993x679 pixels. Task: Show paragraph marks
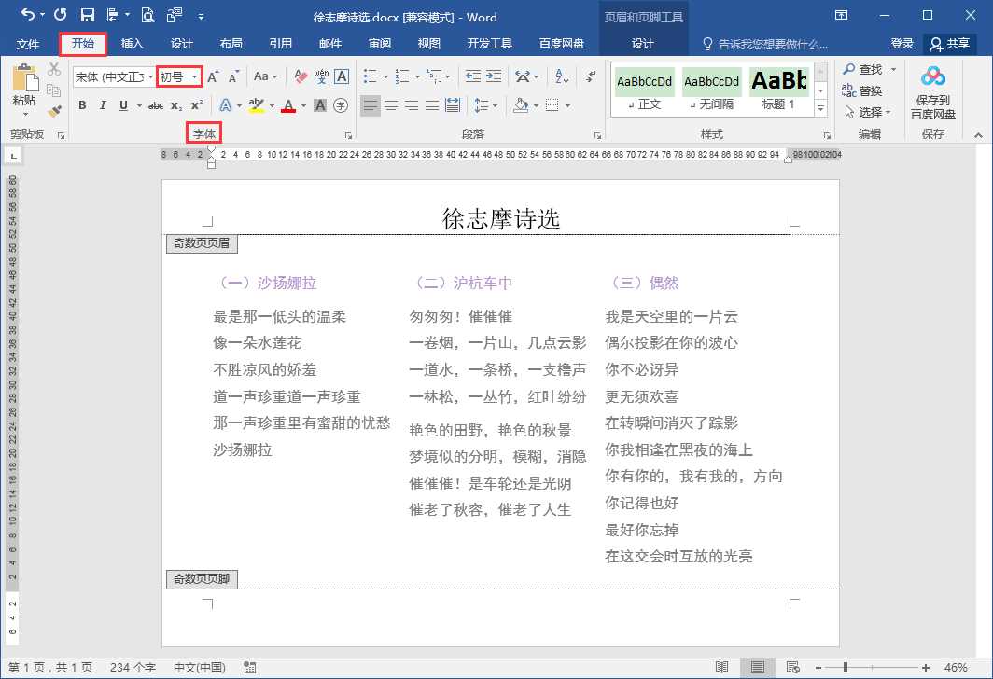click(589, 76)
